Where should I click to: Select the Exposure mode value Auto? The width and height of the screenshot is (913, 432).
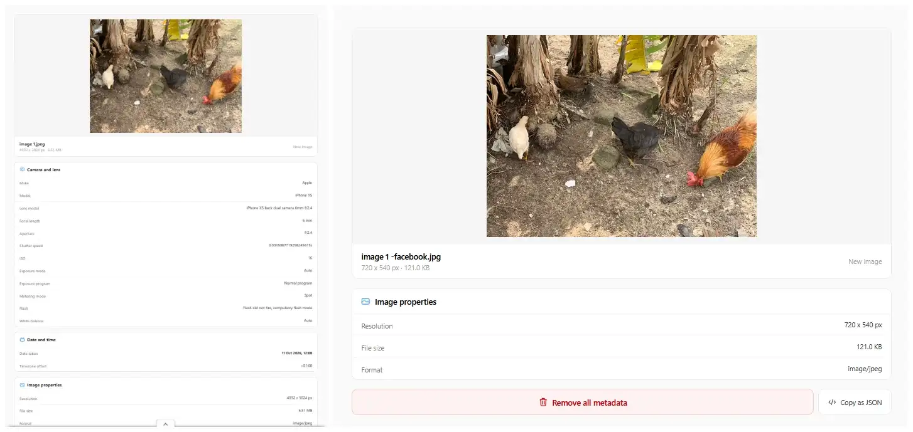tap(308, 270)
